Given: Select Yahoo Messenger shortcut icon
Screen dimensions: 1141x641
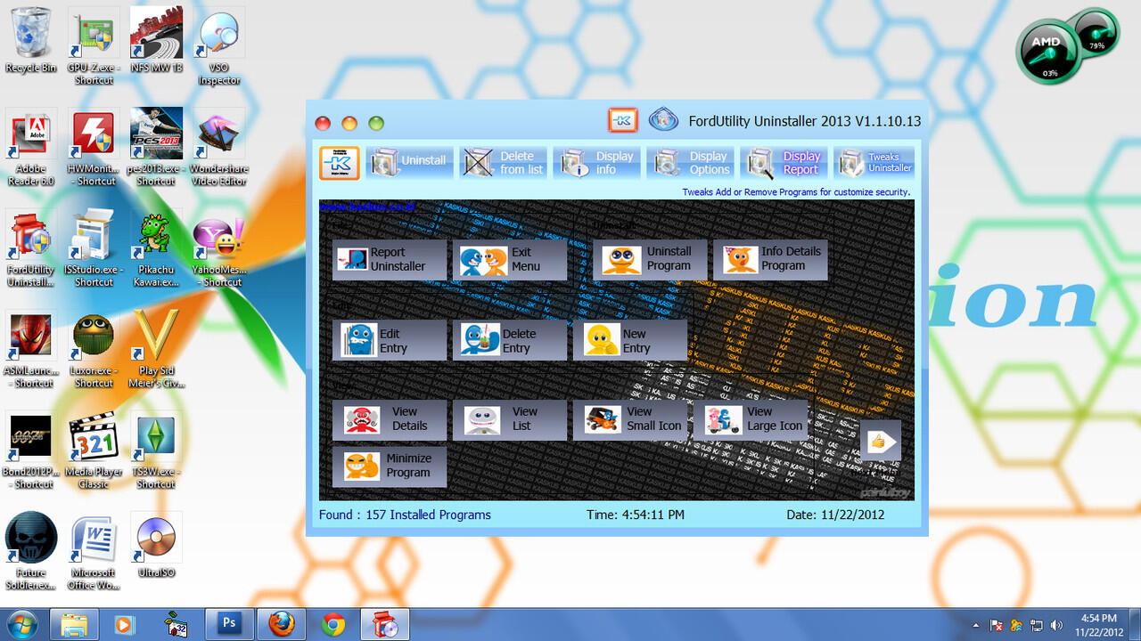Looking at the screenshot, I should tap(218, 248).
